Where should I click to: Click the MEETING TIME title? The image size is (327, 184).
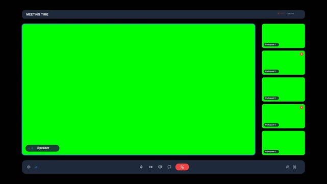37,14
